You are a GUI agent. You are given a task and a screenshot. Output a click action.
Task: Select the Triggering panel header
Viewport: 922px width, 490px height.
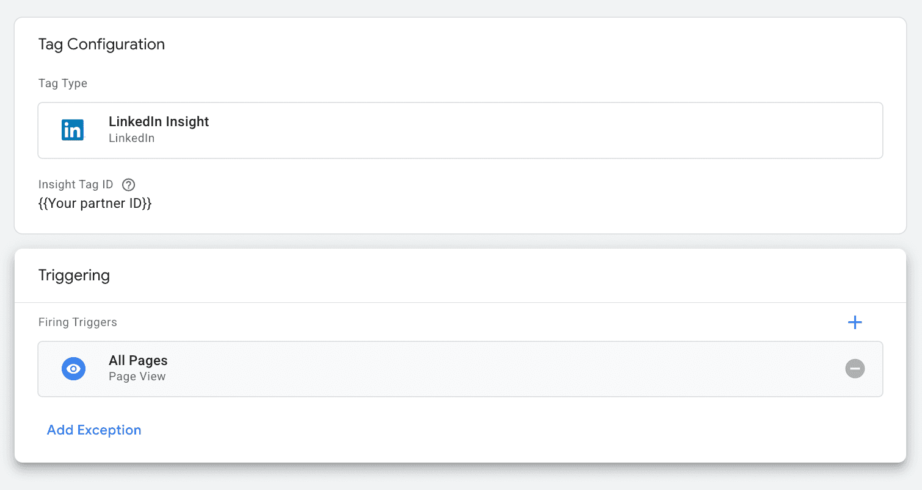(74, 275)
